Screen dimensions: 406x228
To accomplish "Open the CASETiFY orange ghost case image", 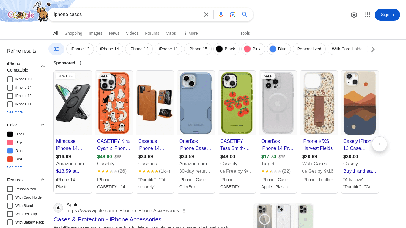I will 114,103.
